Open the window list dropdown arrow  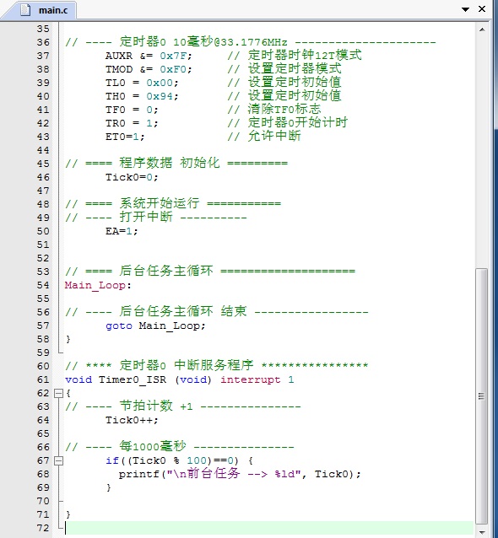tap(465, 9)
